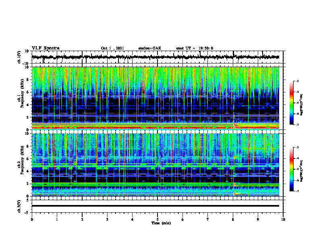Click the "2" kHz tick on ch.2 spectrogram
Screen dimensions: 319x246
(x=28, y=184)
